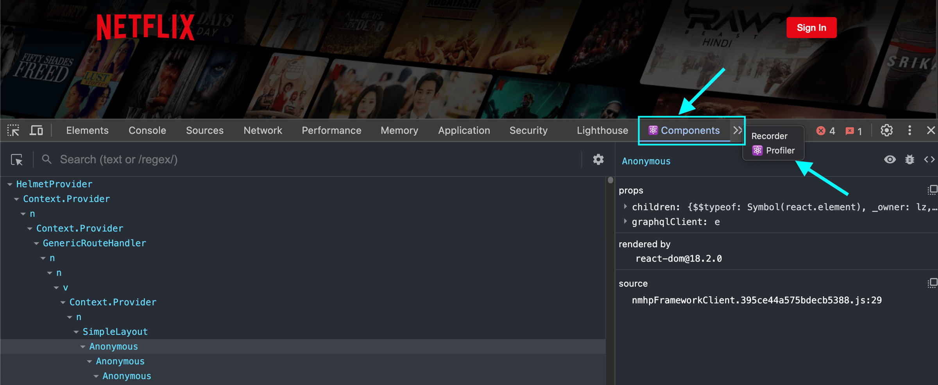
Task: Collapse the HelmetProvider tree node arrow
Action: click(x=10, y=184)
